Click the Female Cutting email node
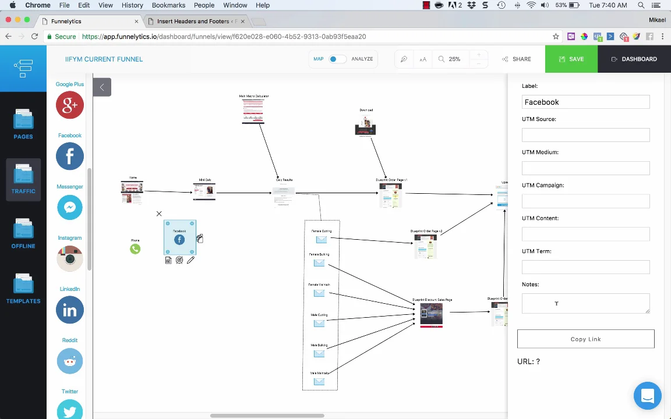671x419 pixels. pos(322,239)
